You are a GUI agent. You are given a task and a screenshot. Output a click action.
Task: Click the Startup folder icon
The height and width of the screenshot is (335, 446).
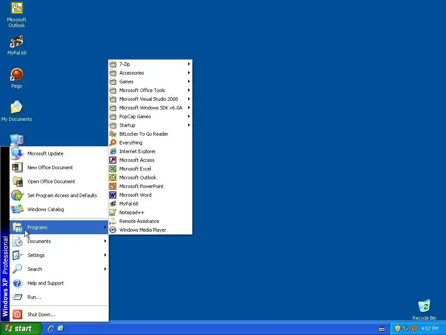113,125
